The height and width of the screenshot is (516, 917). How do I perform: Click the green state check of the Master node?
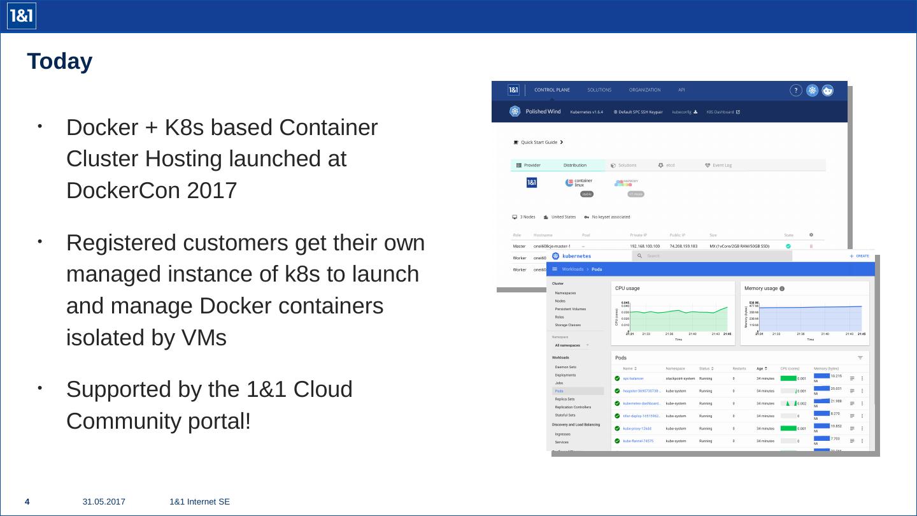tap(788, 246)
